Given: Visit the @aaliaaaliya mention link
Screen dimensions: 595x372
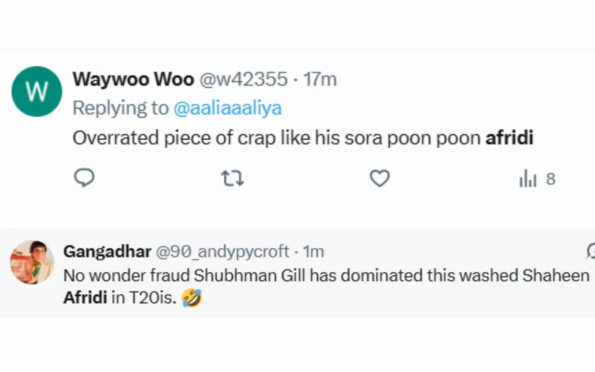Looking at the screenshot, I should click(x=227, y=108).
